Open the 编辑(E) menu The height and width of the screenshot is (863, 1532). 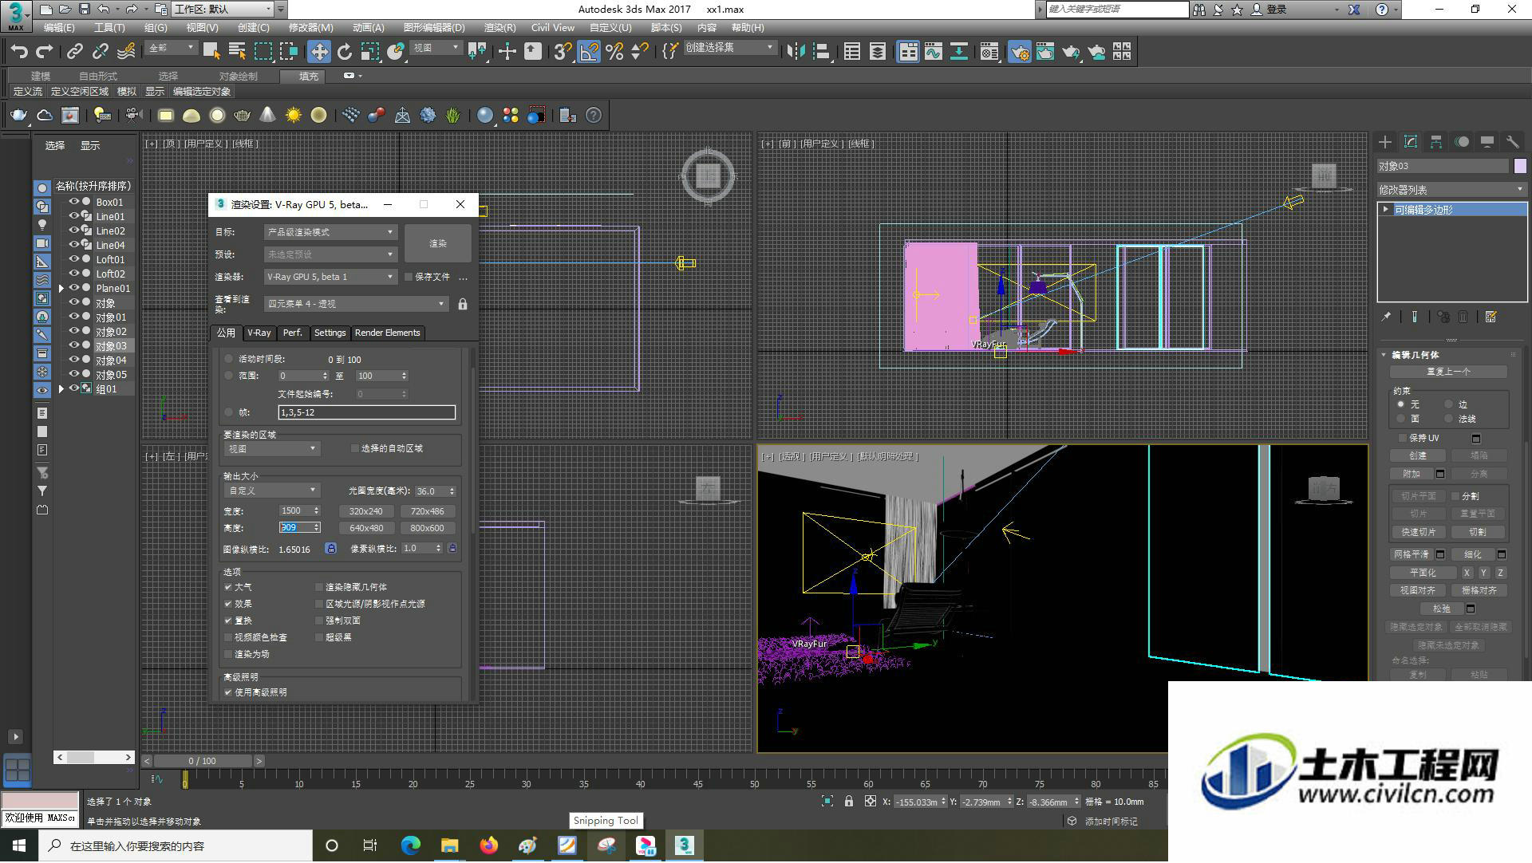pos(58,28)
